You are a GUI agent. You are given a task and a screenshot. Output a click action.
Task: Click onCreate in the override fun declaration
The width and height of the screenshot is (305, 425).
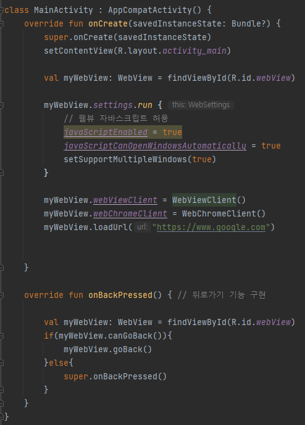[x=108, y=24]
